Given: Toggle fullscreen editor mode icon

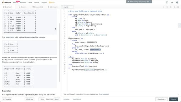Looking at the screenshot, I should [178, 7].
